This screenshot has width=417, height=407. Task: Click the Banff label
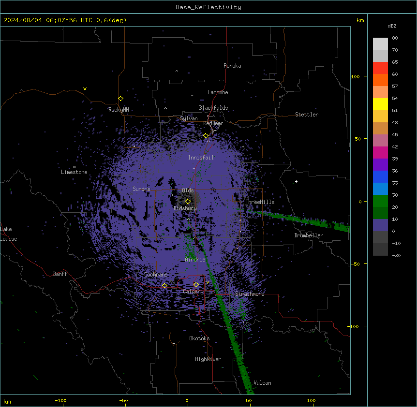(60, 274)
